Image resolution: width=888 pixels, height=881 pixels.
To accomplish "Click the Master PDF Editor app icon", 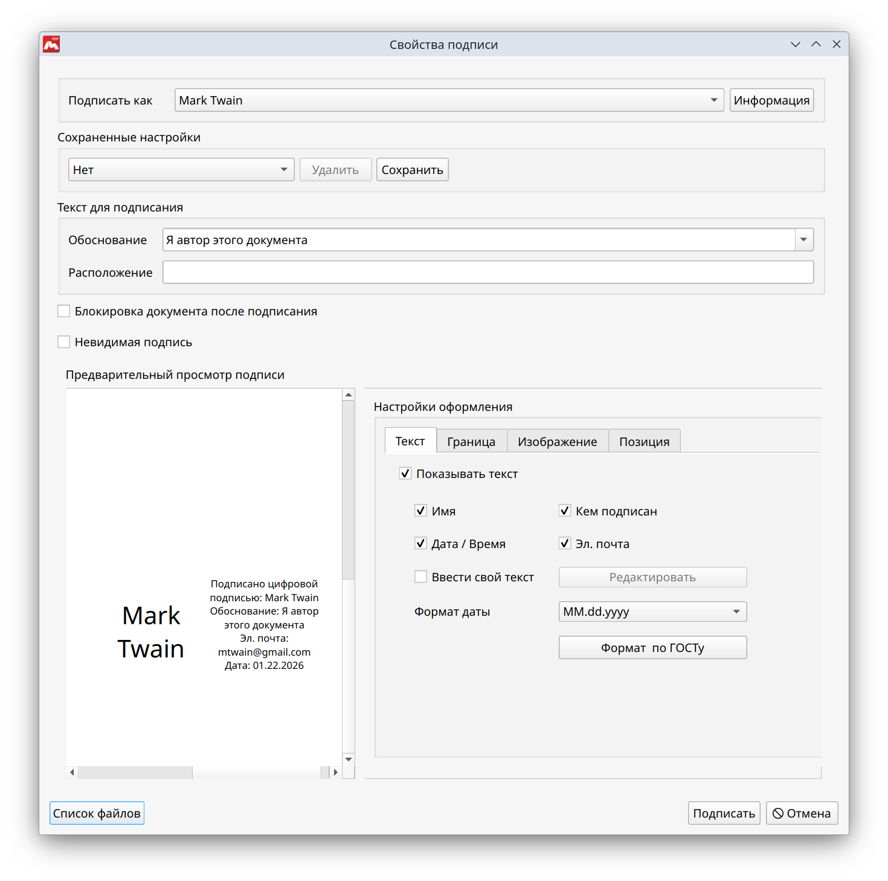I will point(51,44).
